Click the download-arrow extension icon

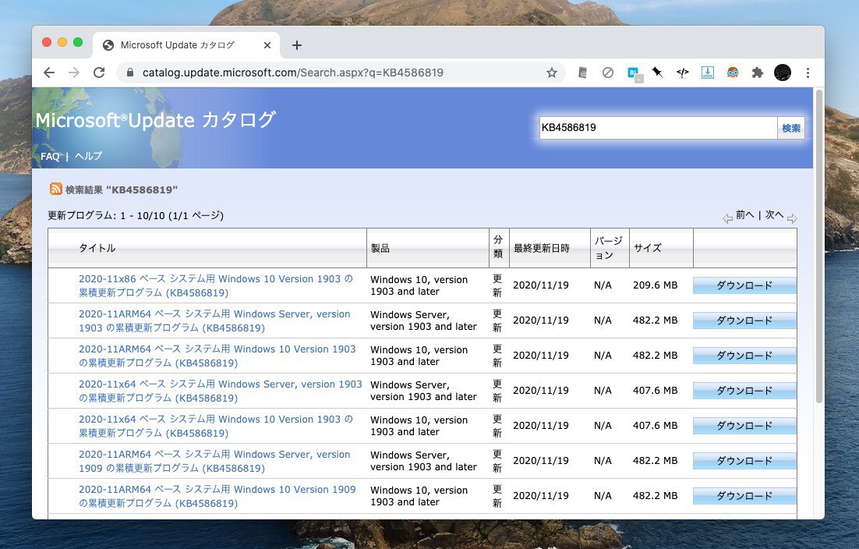708,73
